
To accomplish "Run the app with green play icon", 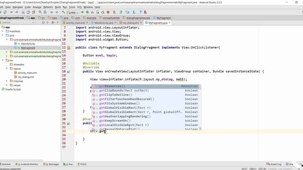I will click(x=82, y=12).
